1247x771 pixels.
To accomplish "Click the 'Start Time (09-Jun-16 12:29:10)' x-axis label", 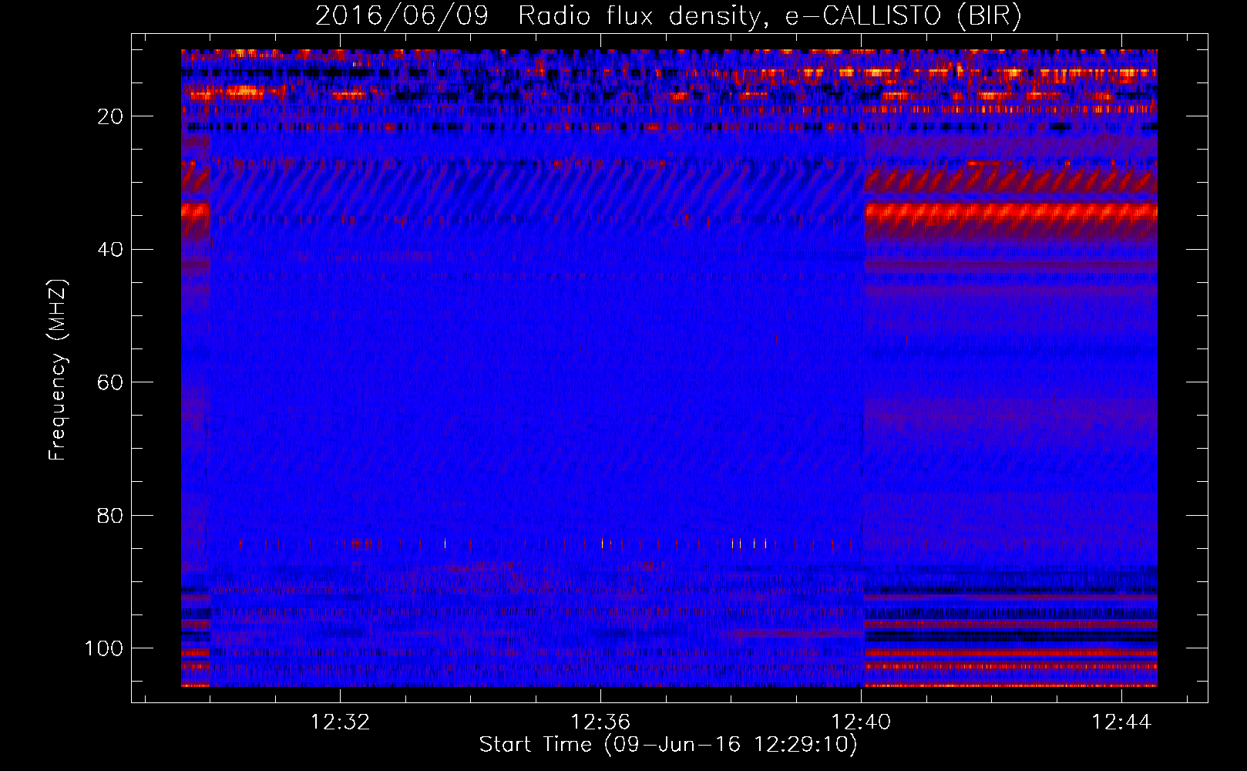I will 668,745.
